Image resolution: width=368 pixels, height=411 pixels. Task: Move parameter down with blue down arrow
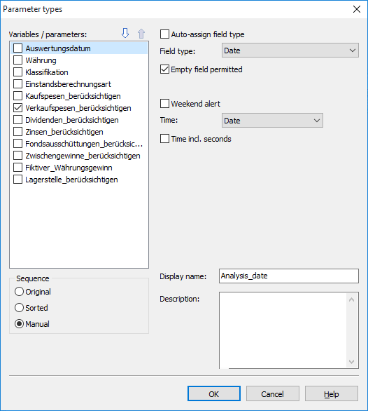(125, 33)
